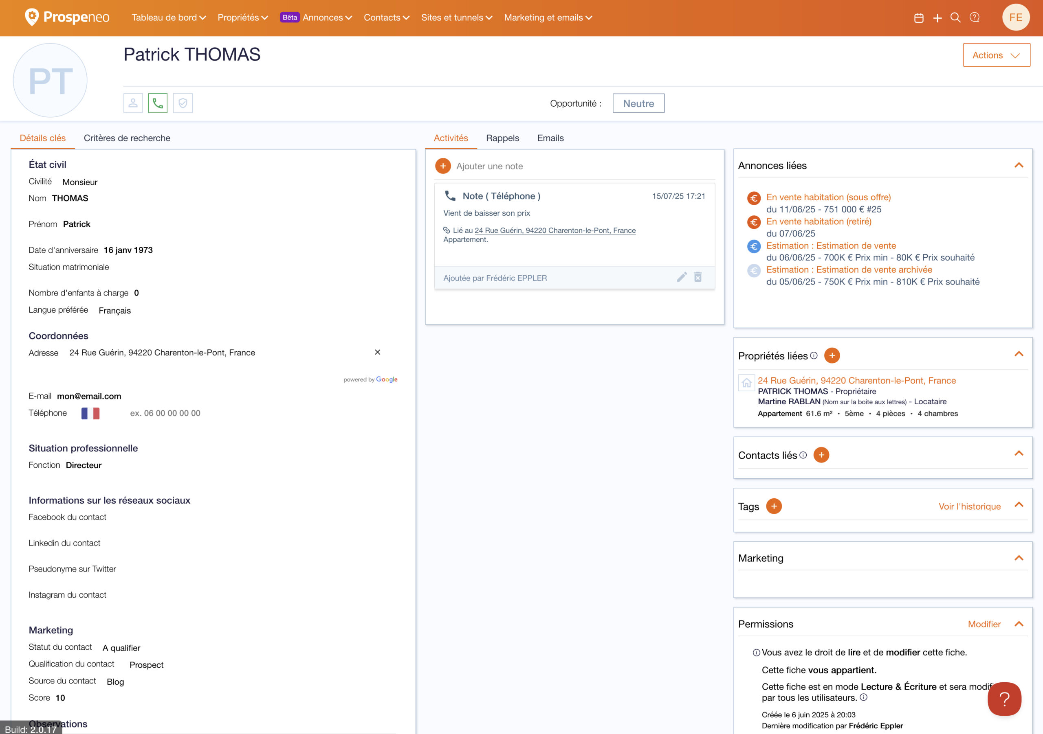This screenshot has height=734, width=1043.
Task: Collapse the Tags panel
Action: (x=1019, y=505)
